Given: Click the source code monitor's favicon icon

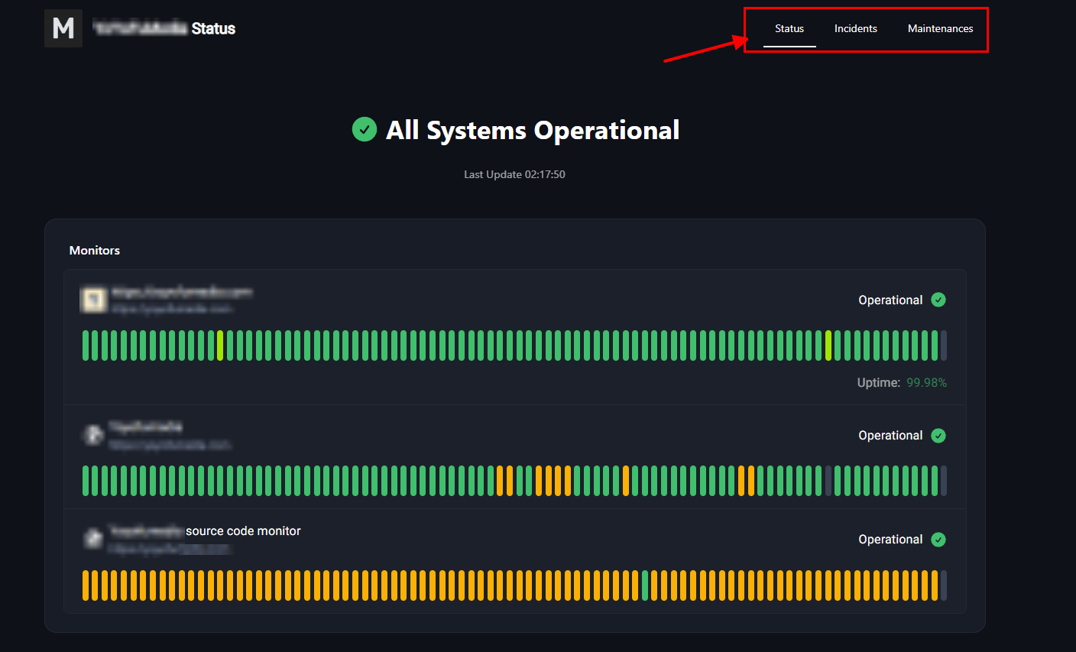Looking at the screenshot, I should pyautogui.click(x=92, y=539).
